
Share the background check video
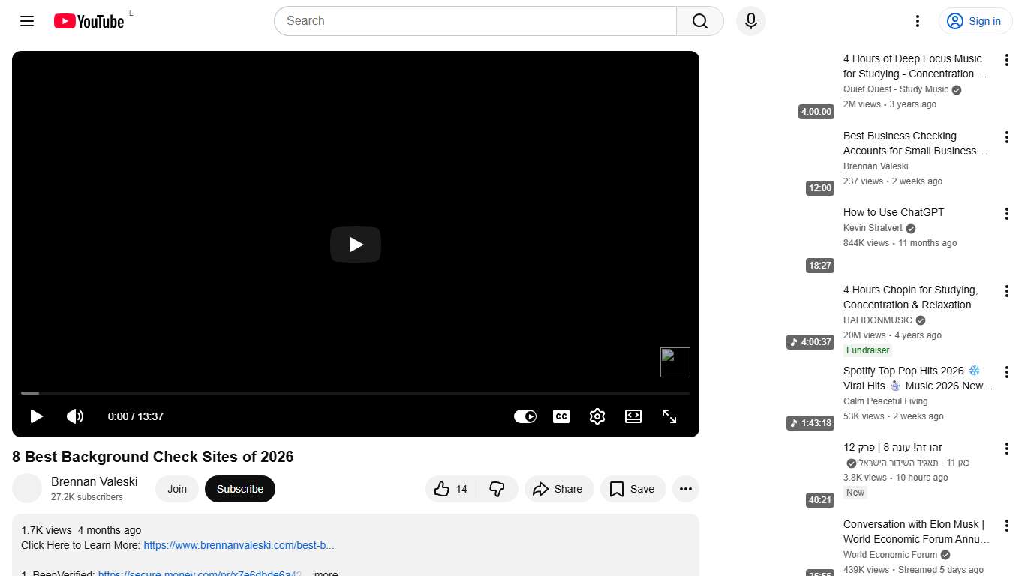pyautogui.click(x=558, y=488)
